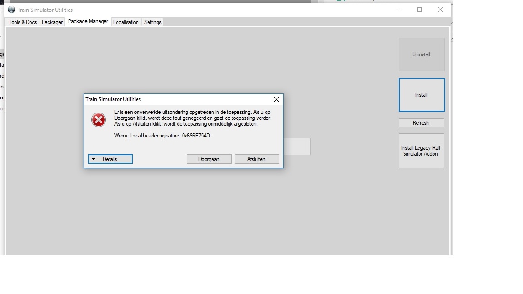Click the main window title 'Train Simulator Utilities'

(x=45, y=10)
